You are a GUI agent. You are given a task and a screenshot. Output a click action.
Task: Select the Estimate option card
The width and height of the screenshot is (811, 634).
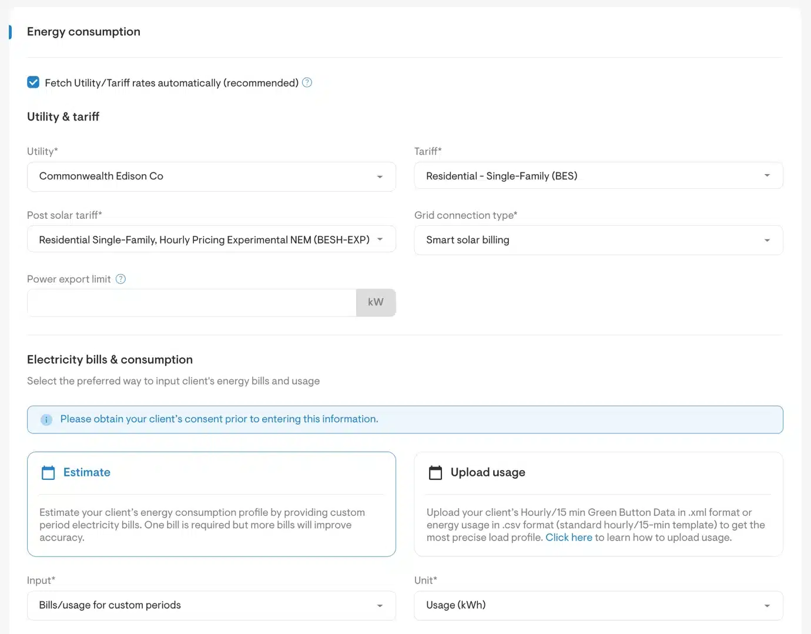click(211, 503)
